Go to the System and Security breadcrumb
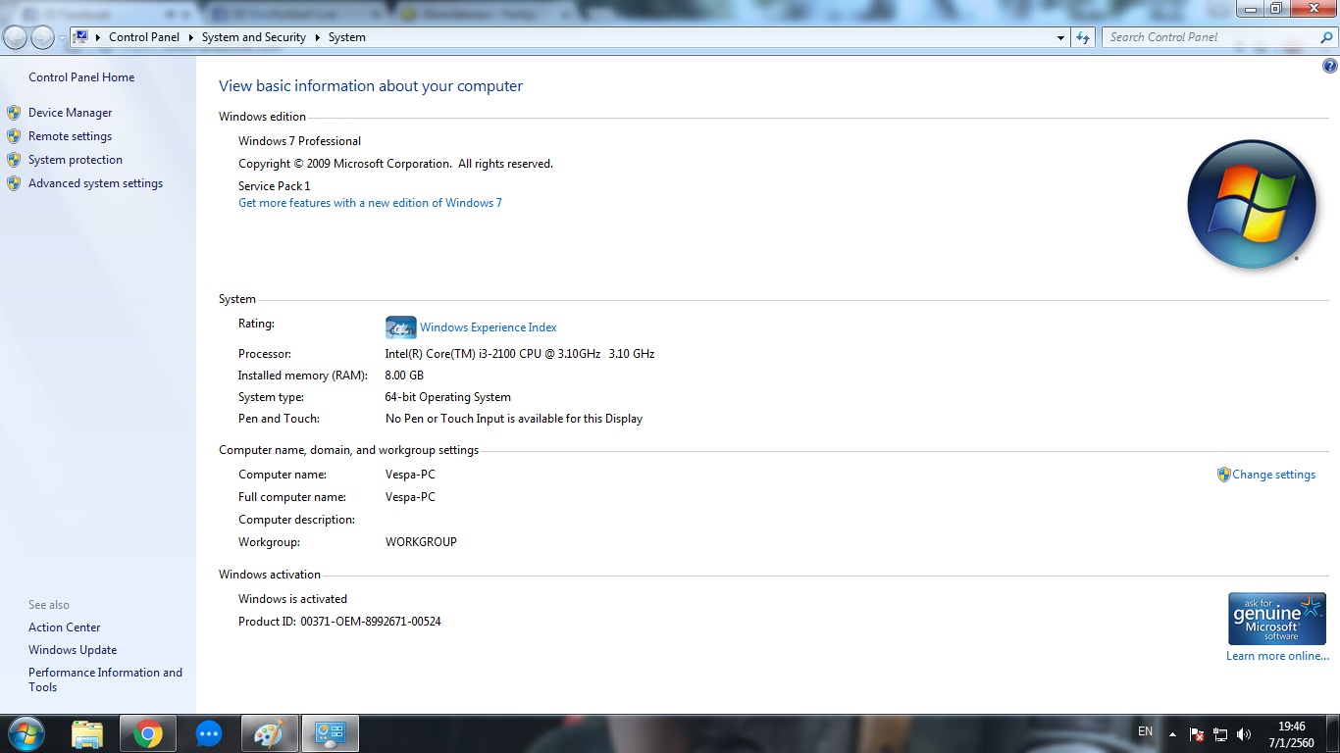This screenshot has width=1340, height=753. click(254, 37)
